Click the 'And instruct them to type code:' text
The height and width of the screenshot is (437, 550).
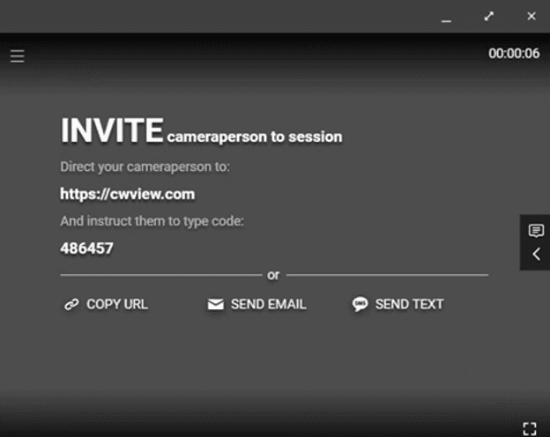pyautogui.click(x=152, y=221)
